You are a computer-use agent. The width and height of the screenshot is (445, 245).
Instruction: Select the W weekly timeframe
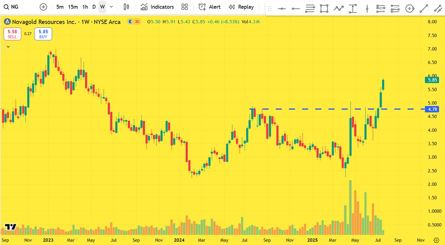tap(102, 7)
